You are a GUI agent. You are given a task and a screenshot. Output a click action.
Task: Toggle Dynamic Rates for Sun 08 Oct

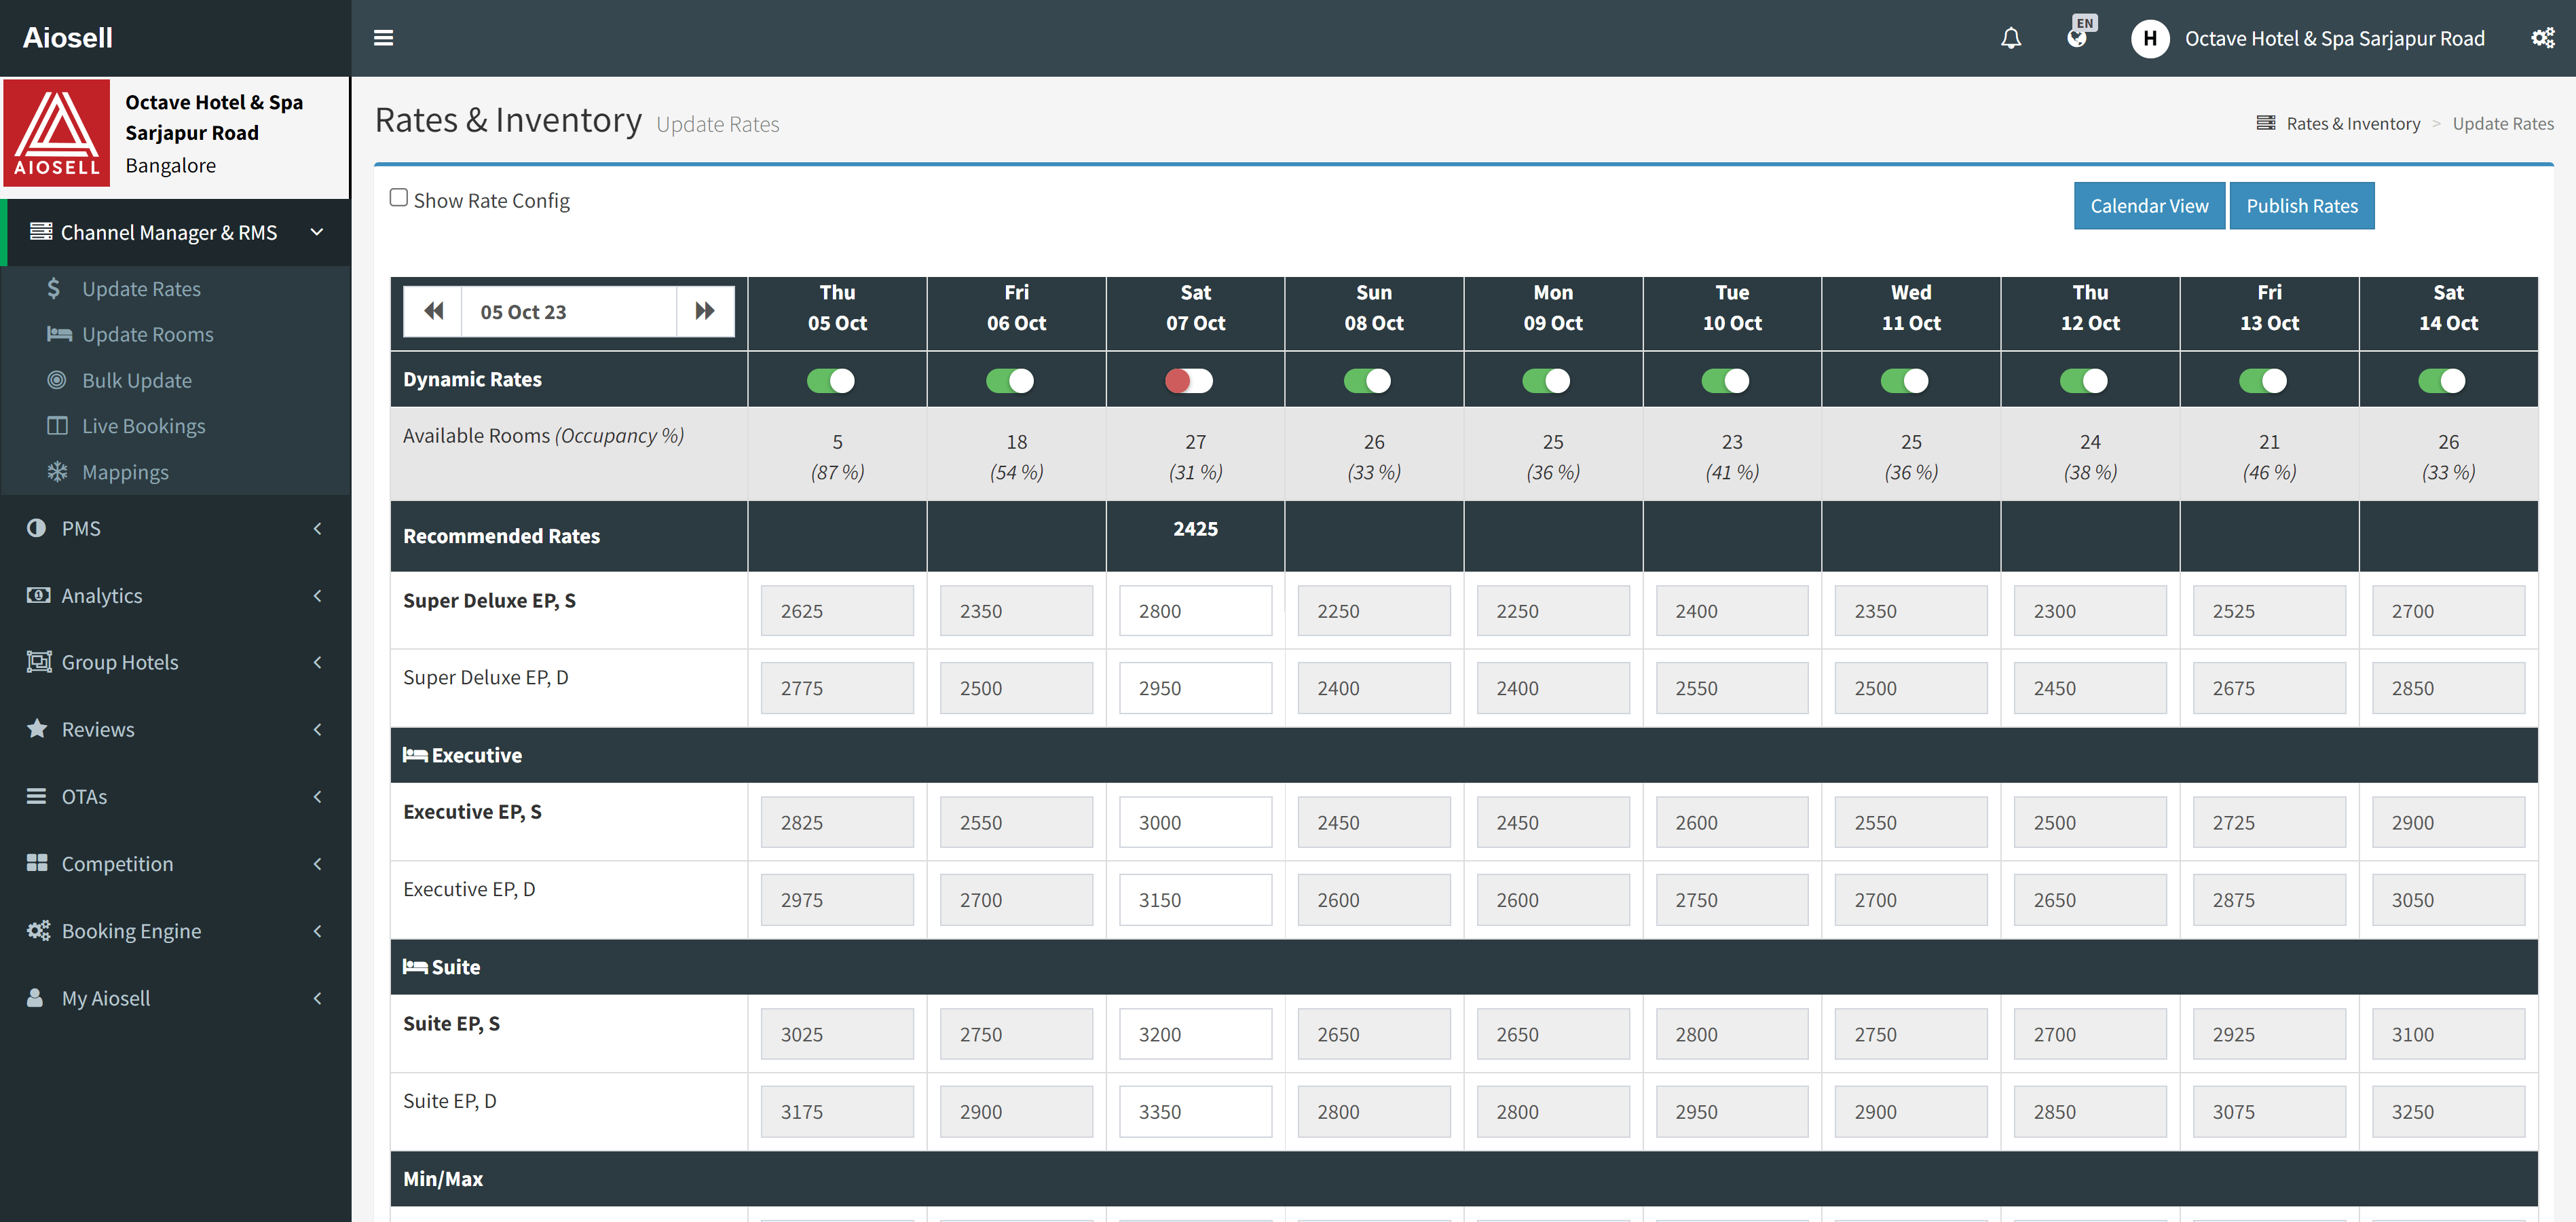(1367, 380)
